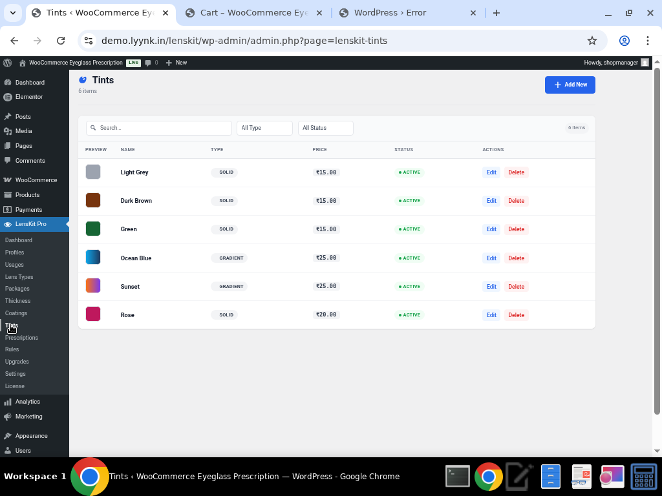Open the Coatings submenu item
Screen dimensions: 662x496
16,313
